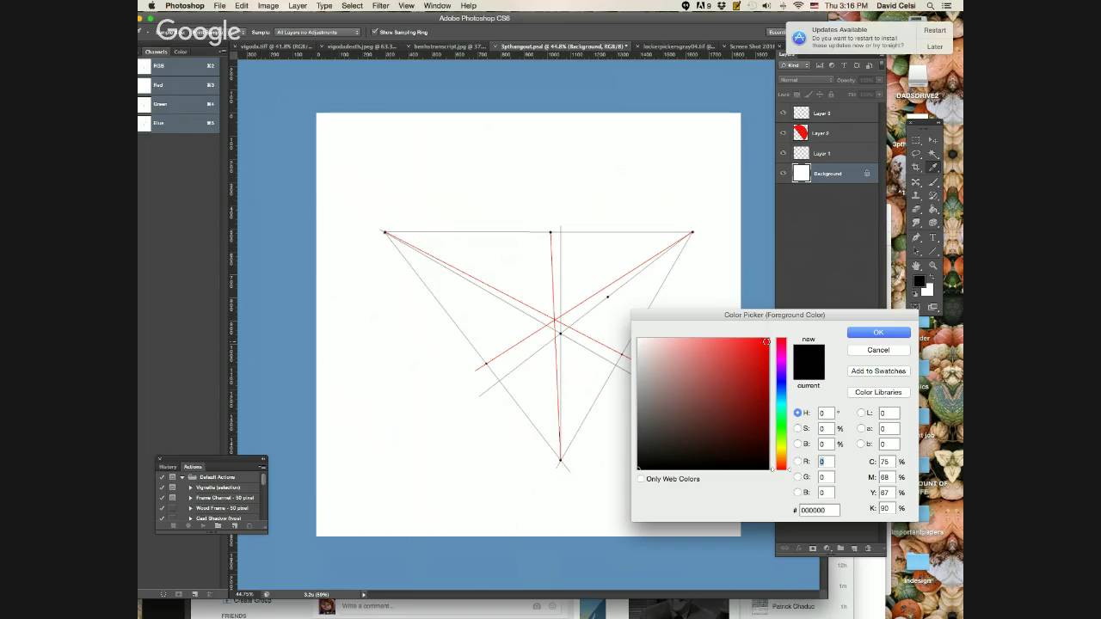Image resolution: width=1101 pixels, height=619 pixels.
Task: Hide the Layer 1 visibility eye
Action: coord(783,153)
